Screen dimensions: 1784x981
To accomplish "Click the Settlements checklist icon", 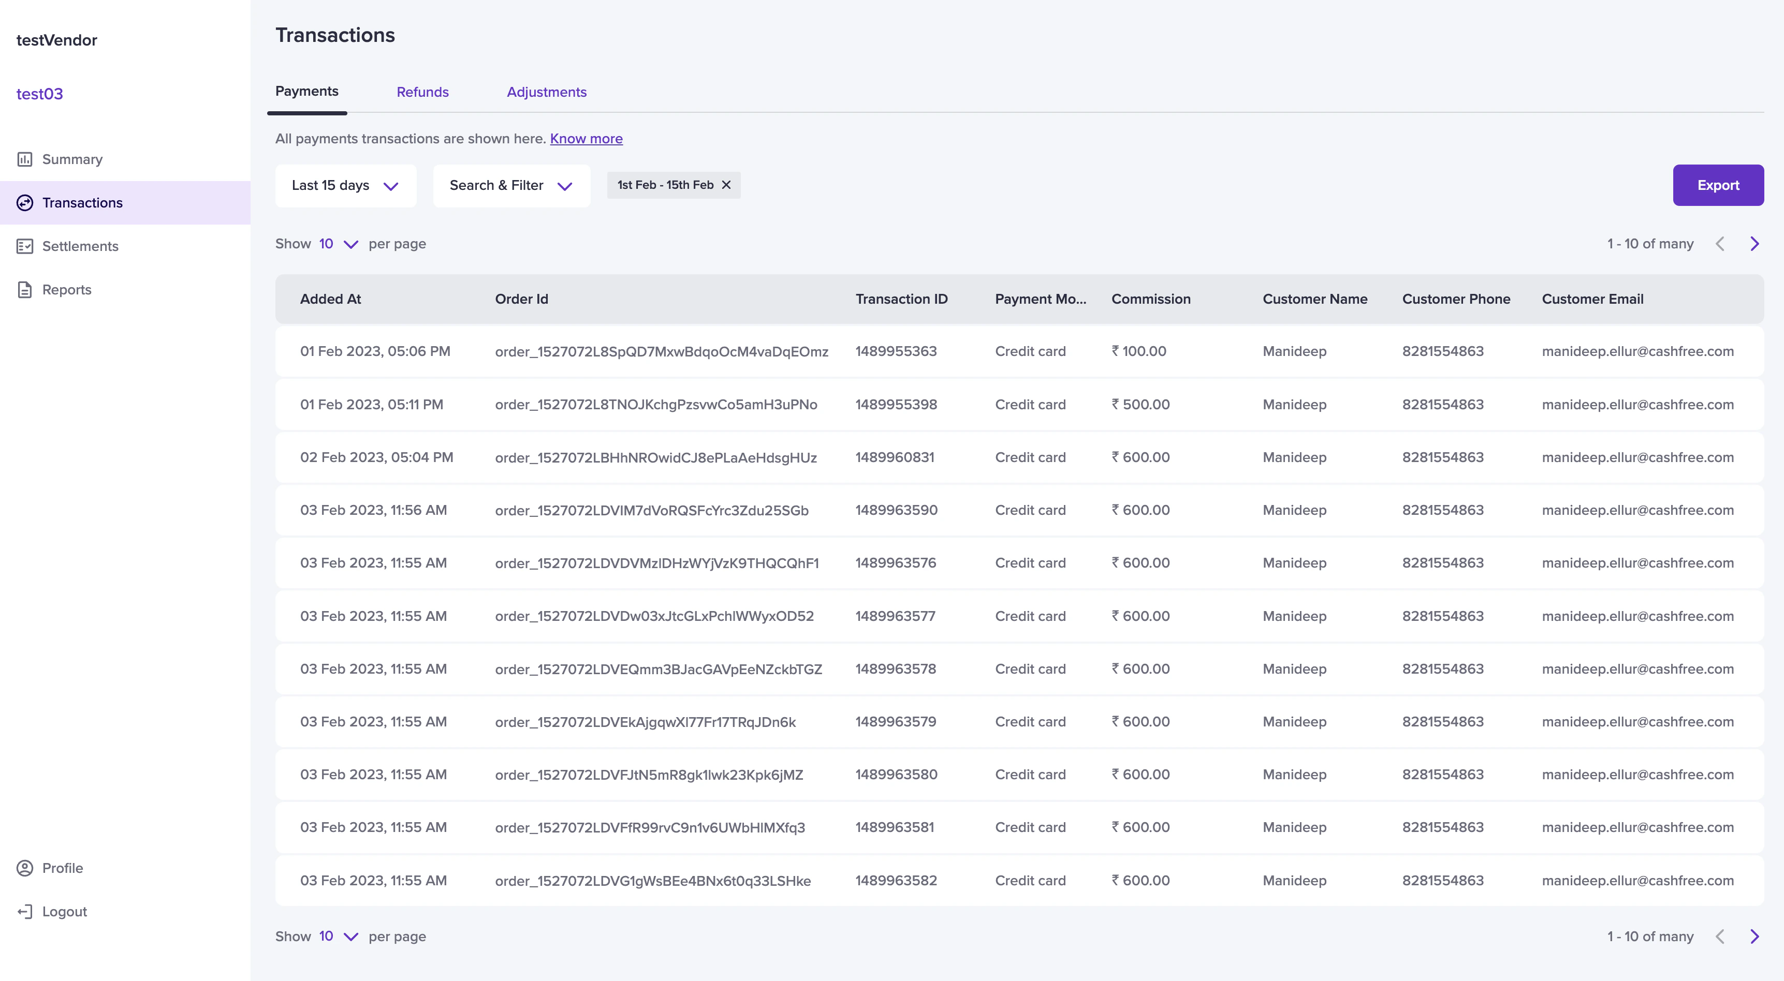I will coord(25,246).
